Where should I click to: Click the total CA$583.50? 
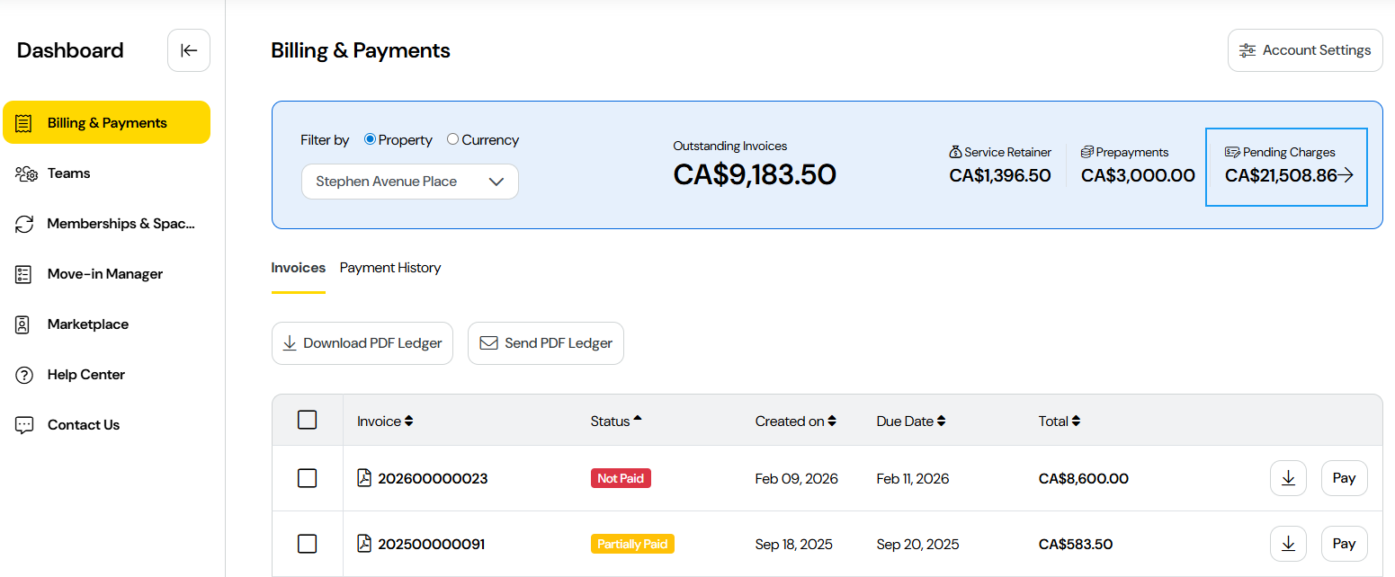1076,545
